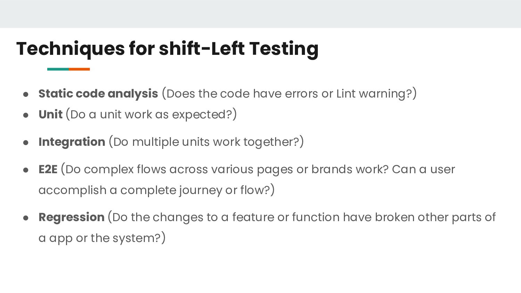Click the bullet dot before "E2E"
The width and height of the screenshot is (521, 293).
[x=26, y=170]
